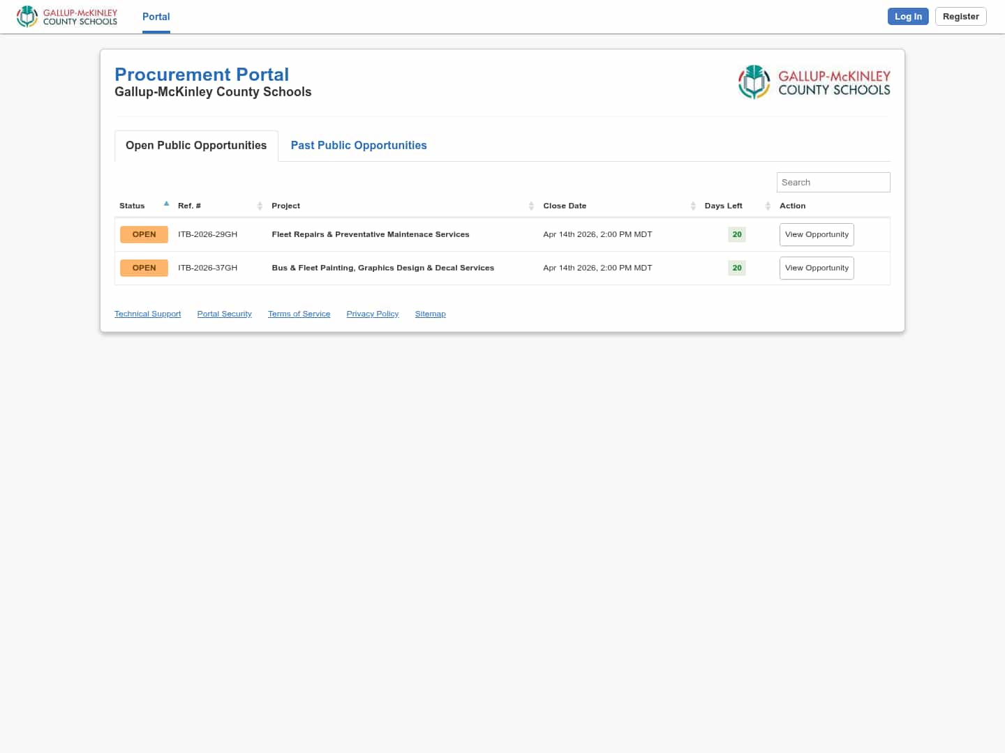The image size is (1005, 753).
Task: Click the Gallup-McKinley logo in top navigation bar
Action: (67, 17)
